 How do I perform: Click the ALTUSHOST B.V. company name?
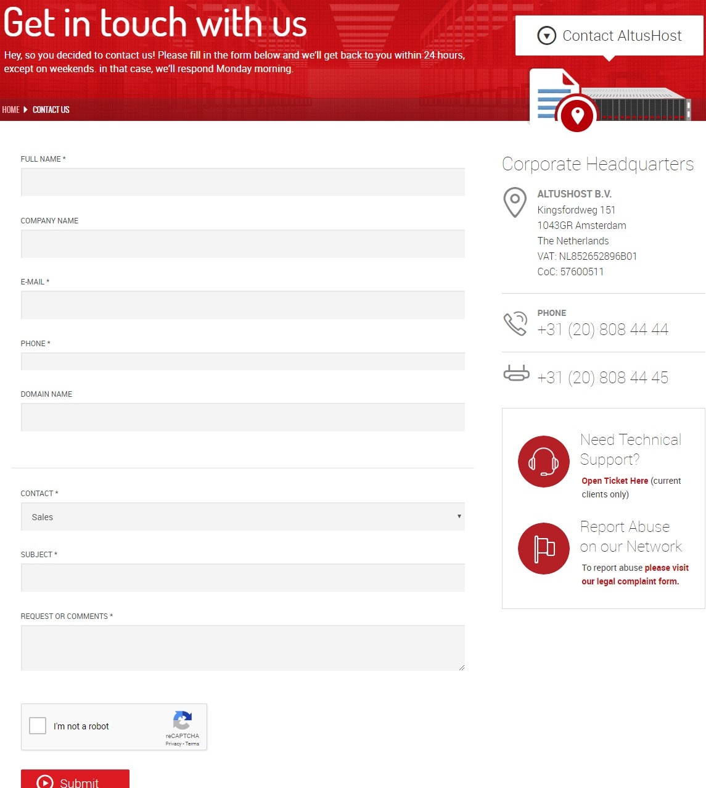tap(574, 194)
